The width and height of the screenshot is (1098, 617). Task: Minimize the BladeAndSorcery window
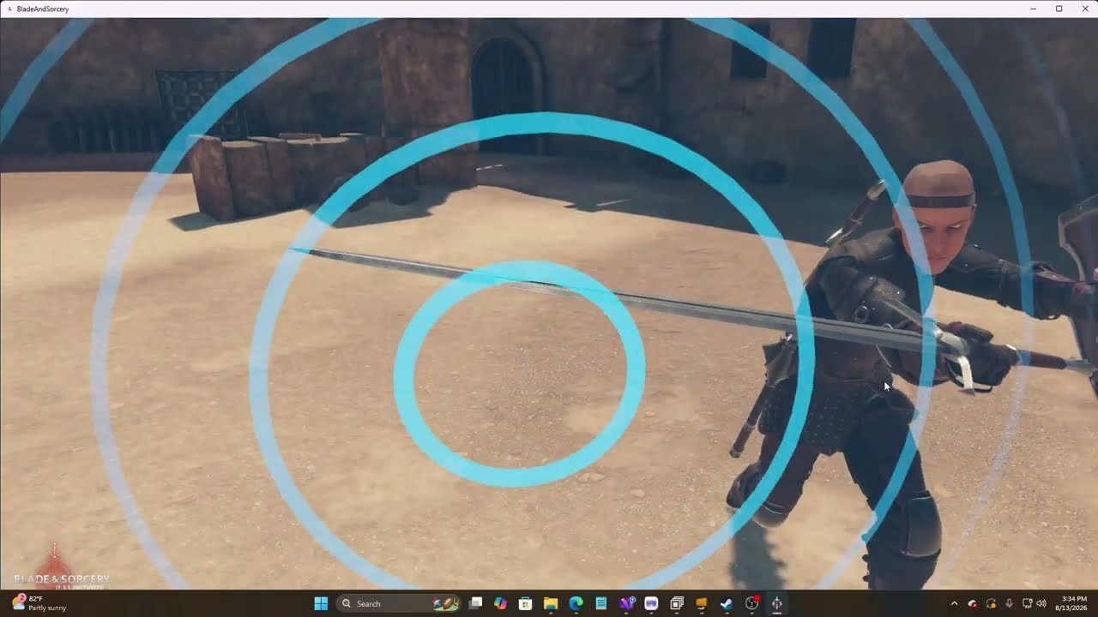click(x=1033, y=9)
